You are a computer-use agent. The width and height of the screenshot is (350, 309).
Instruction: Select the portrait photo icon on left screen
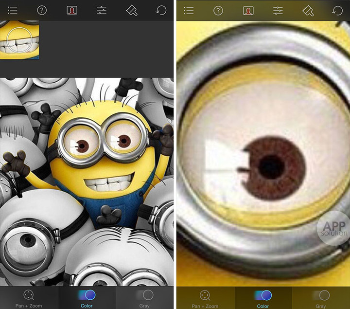click(72, 10)
